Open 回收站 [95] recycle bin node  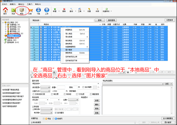click(x=12, y=40)
